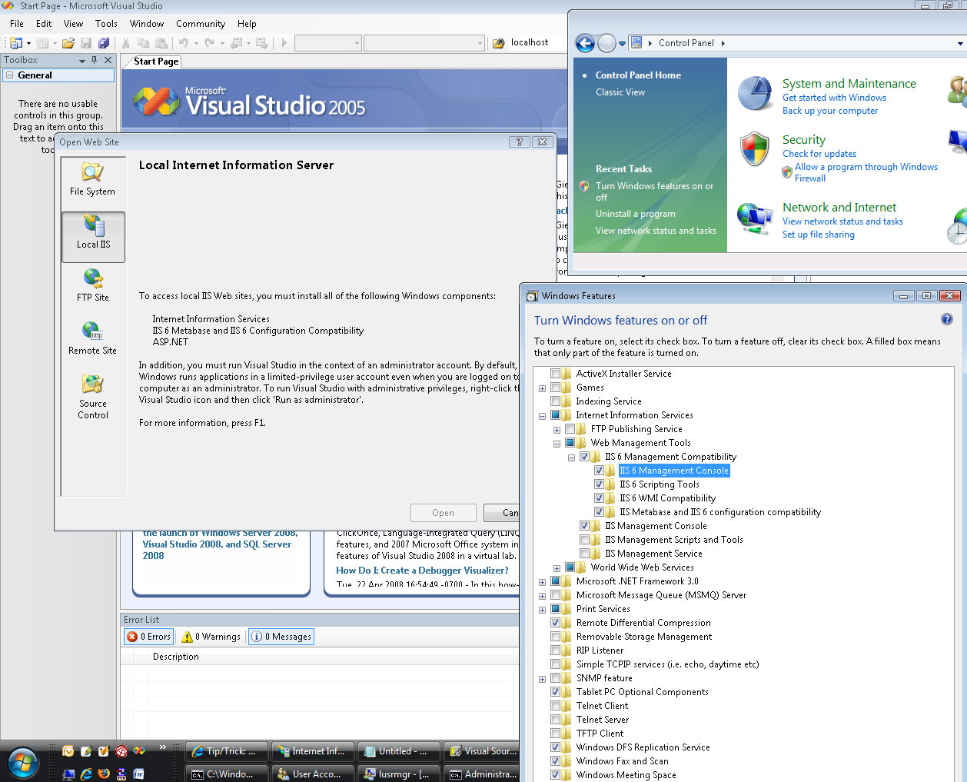Image resolution: width=967 pixels, height=782 pixels.
Task: Select FTP Site location icon
Action: click(93, 285)
